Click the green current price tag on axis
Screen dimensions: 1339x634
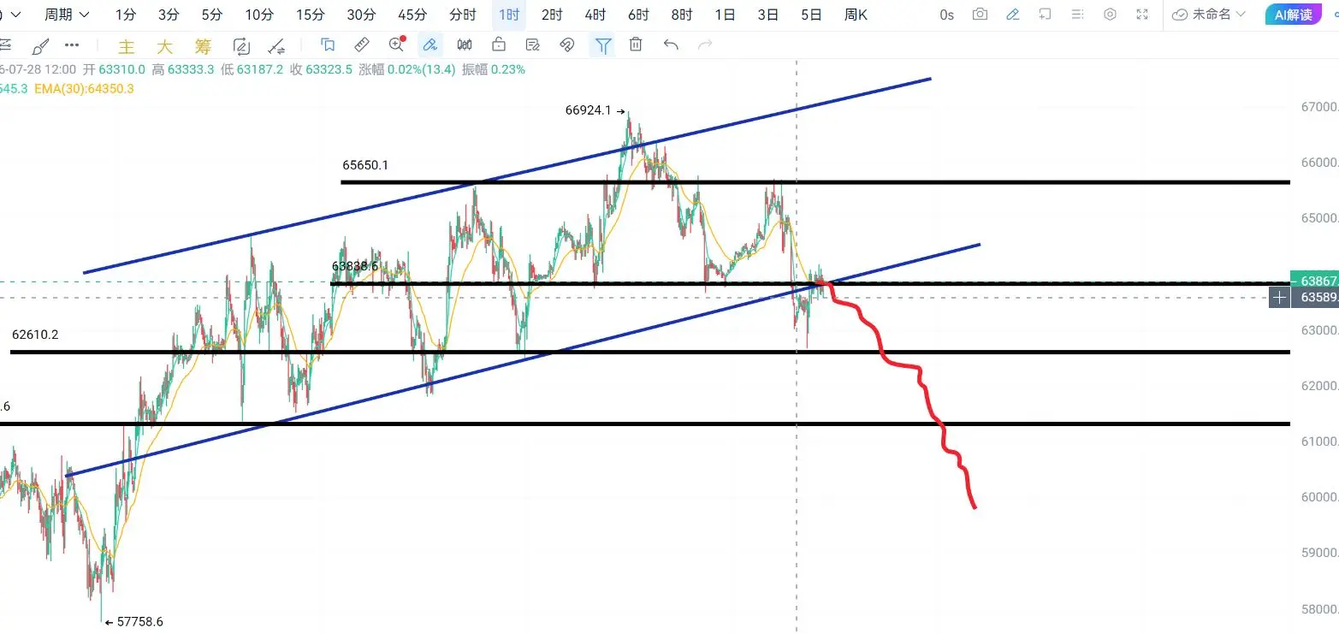coord(1315,281)
